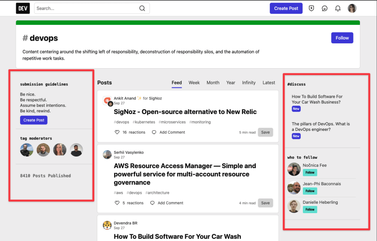Open the #architecture tag
The height and width of the screenshot is (241, 377).
(x=157, y=193)
